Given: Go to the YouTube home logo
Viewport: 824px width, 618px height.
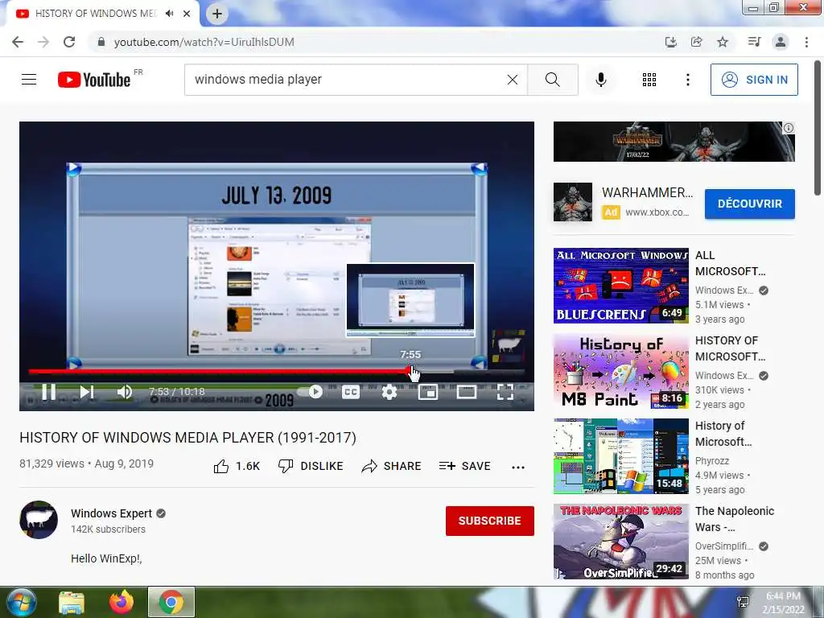Looking at the screenshot, I should tap(94, 80).
